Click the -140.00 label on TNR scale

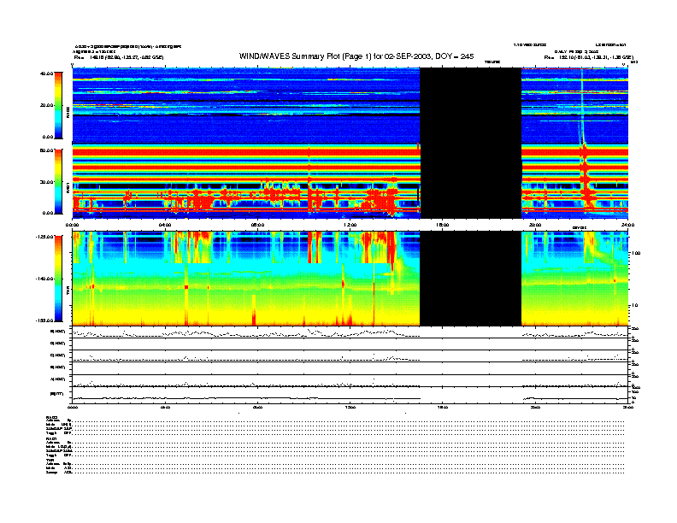pos(45,279)
